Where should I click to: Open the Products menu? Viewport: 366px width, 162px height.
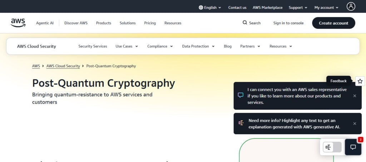(x=104, y=23)
